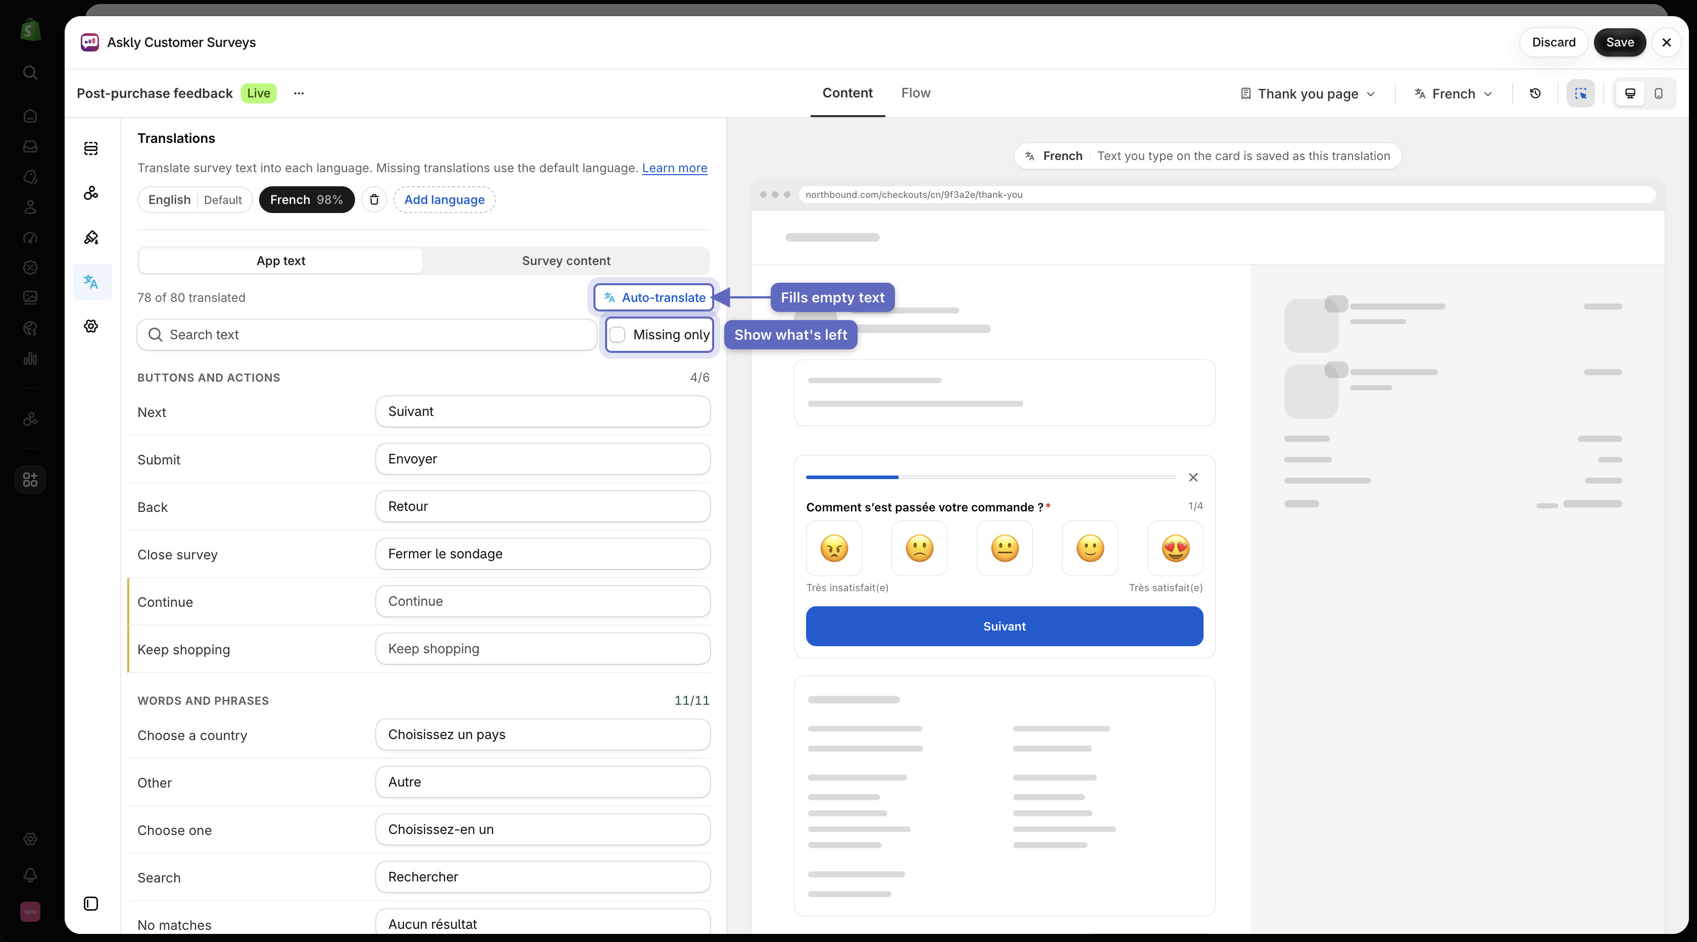
Task: Open the paint bucket design panel
Action: pyautogui.click(x=91, y=238)
